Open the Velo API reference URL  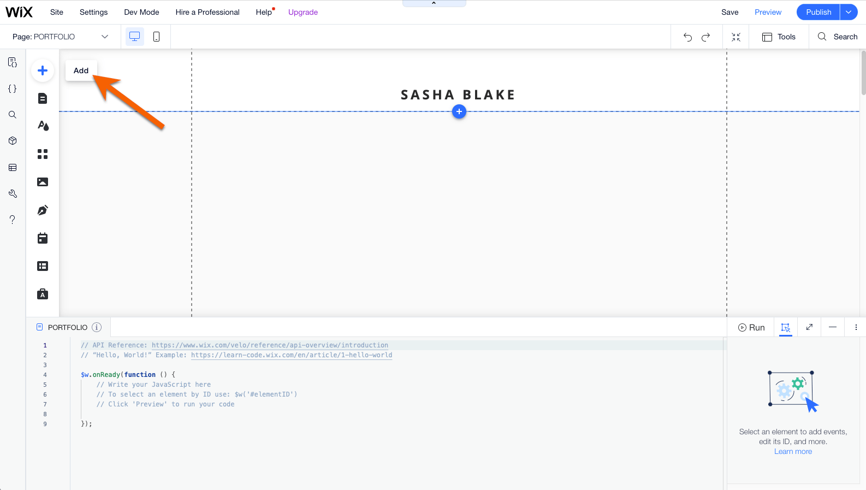[270, 345]
